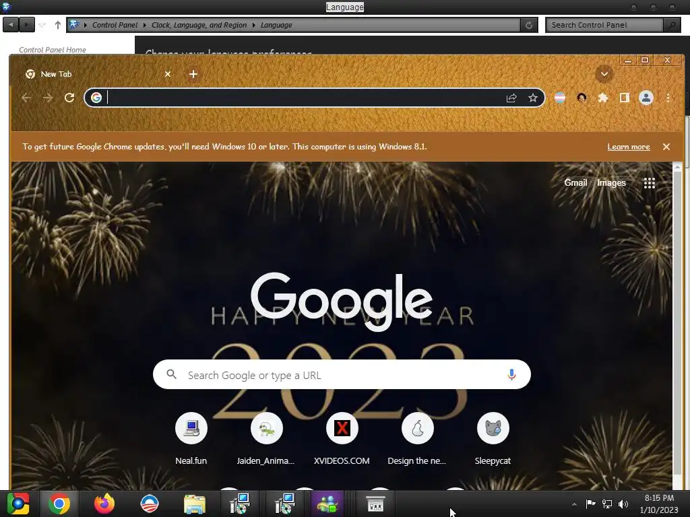Click Clock, Language, and Region breadcrumb
Screen dimensions: 690x517
[x=199, y=25]
